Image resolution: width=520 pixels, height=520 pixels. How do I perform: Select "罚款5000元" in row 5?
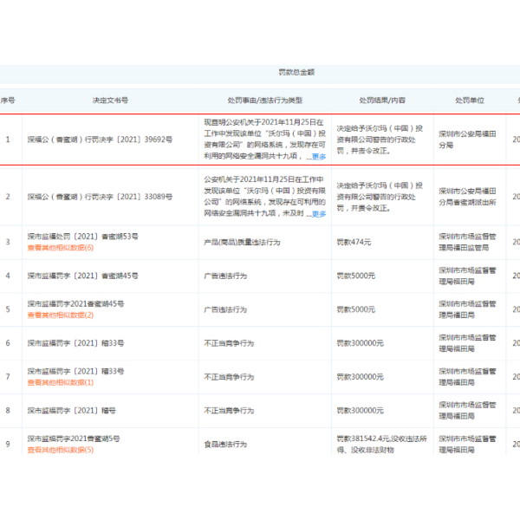click(x=356, y=309)
